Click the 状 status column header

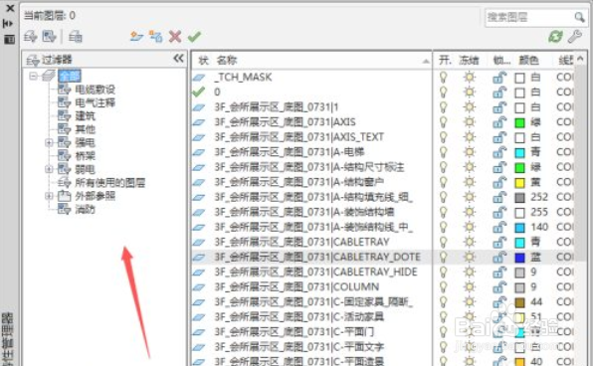point(203,60)
